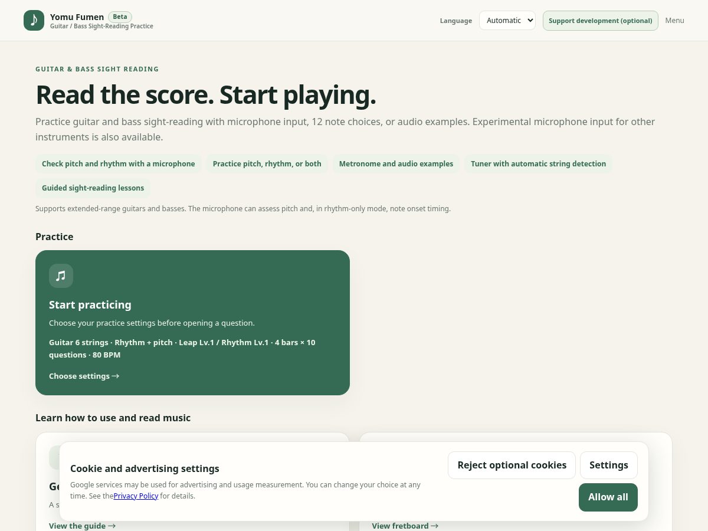Click the 'Practice' section heading

[x=54, y=237]
